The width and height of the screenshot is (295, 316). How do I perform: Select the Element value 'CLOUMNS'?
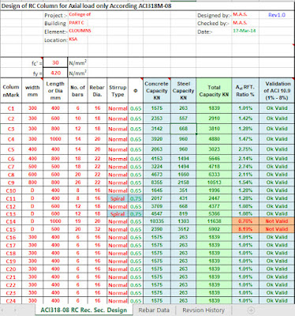[x=80, y=31]
